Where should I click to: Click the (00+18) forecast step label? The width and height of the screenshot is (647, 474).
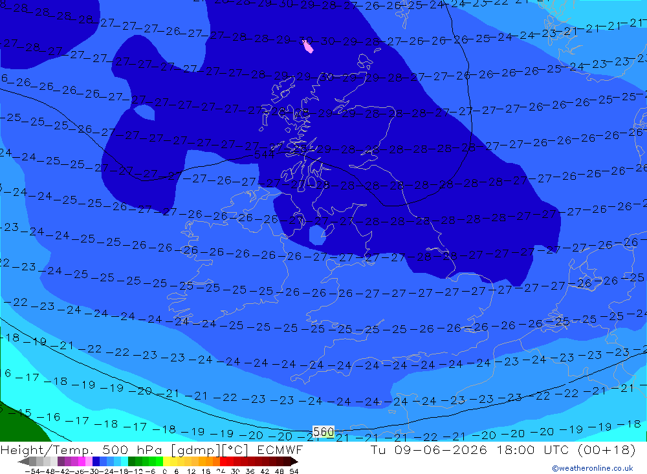pyautogui.click(x=607, y=449)
